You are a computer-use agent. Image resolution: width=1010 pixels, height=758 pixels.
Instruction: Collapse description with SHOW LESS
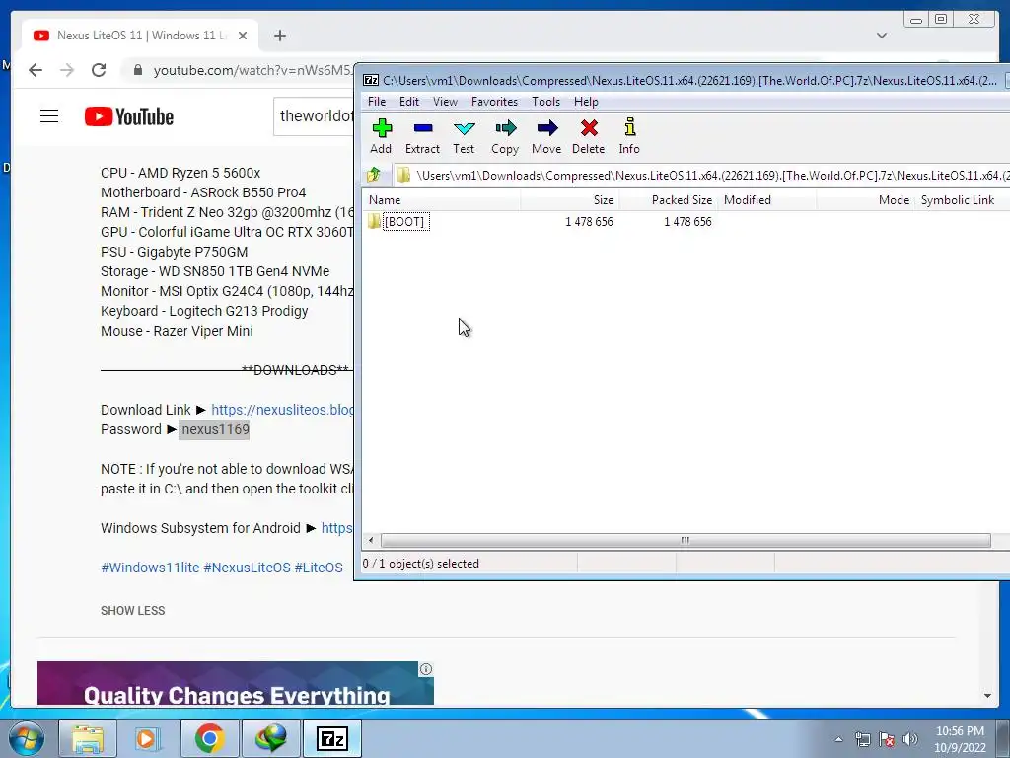tap(133, 610)
